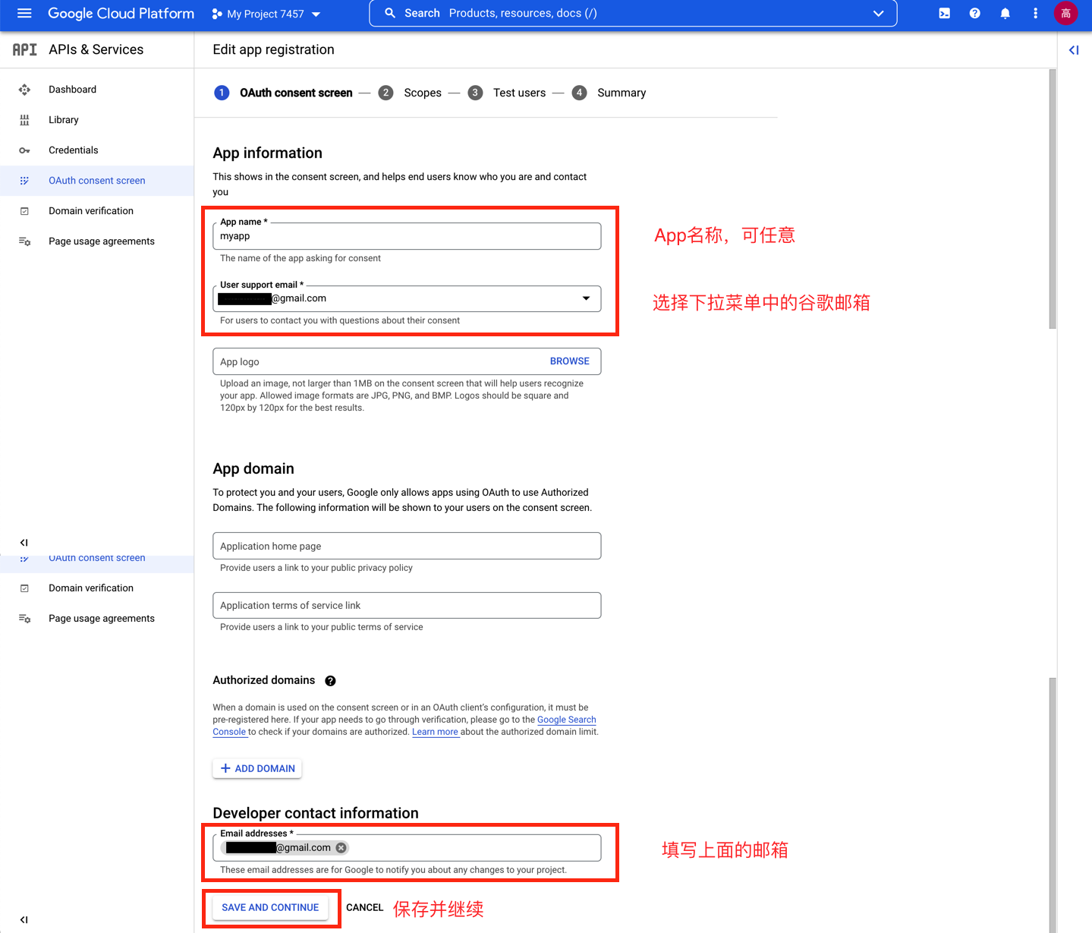Open the User support email dropdown
Image resolution: width=1092 pixels, height=933 pixels.
(407, 298)
